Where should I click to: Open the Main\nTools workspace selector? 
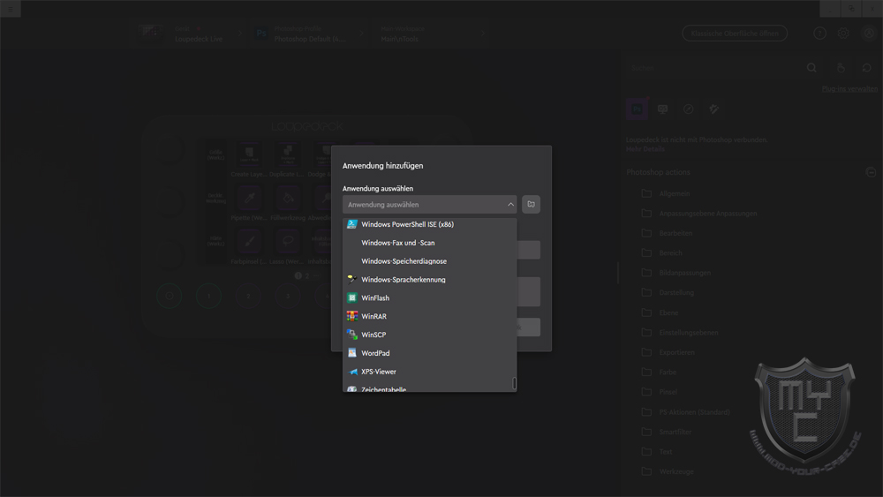coord(431,34)
